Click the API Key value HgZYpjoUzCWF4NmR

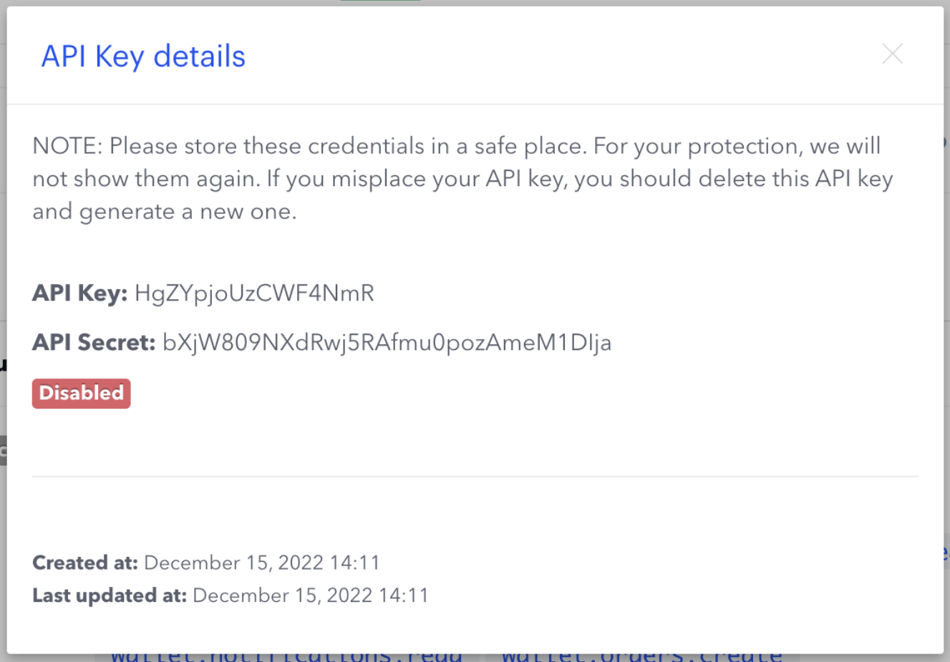(x=254, y=293)
